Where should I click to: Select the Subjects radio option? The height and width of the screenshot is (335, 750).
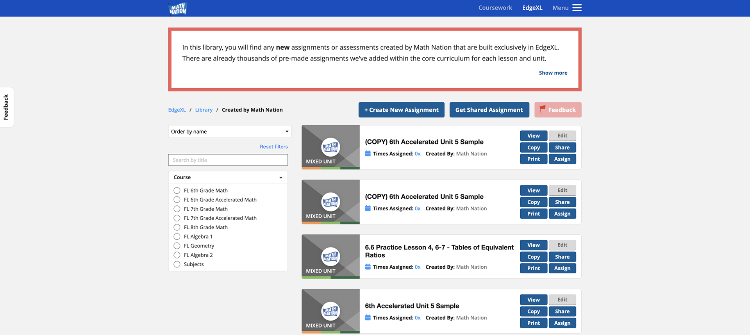(177, 264)
